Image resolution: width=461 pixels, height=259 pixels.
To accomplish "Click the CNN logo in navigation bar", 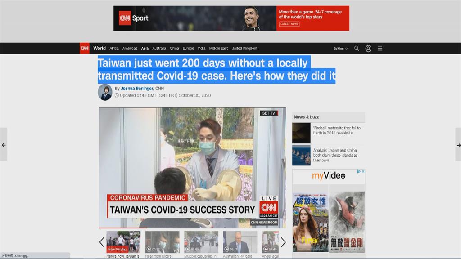I will click(x=85, y=49).
